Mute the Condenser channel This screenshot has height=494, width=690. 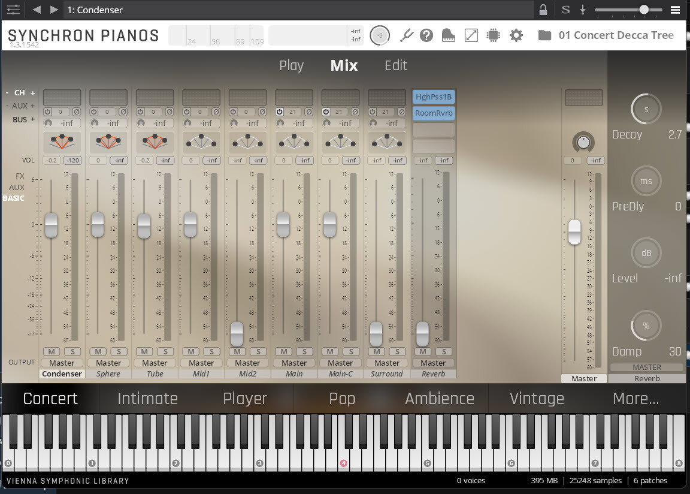tap(52, 352)
